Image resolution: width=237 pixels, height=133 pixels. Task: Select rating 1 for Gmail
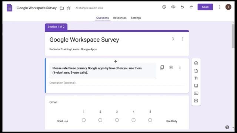84,120
